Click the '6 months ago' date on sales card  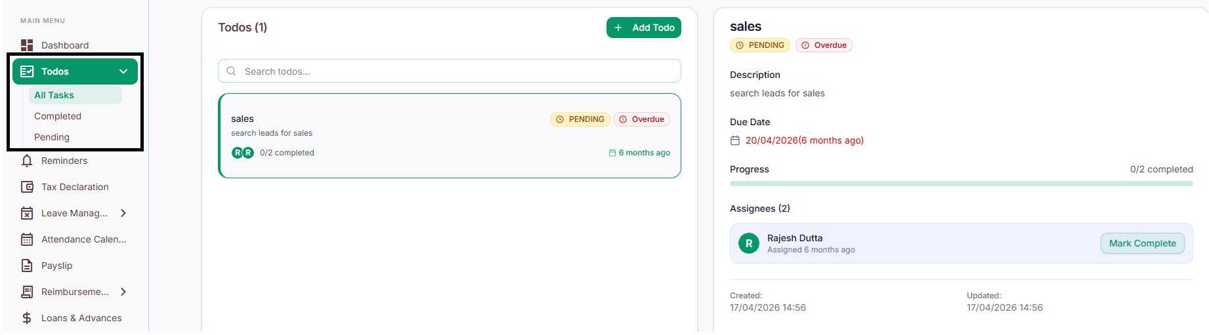click(645, 153)
